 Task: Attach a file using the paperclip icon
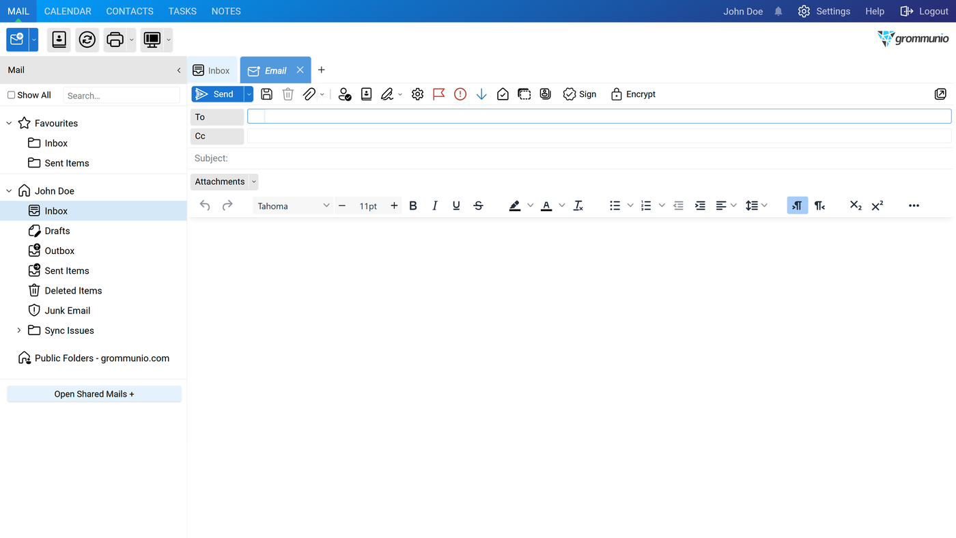point(309,94)
